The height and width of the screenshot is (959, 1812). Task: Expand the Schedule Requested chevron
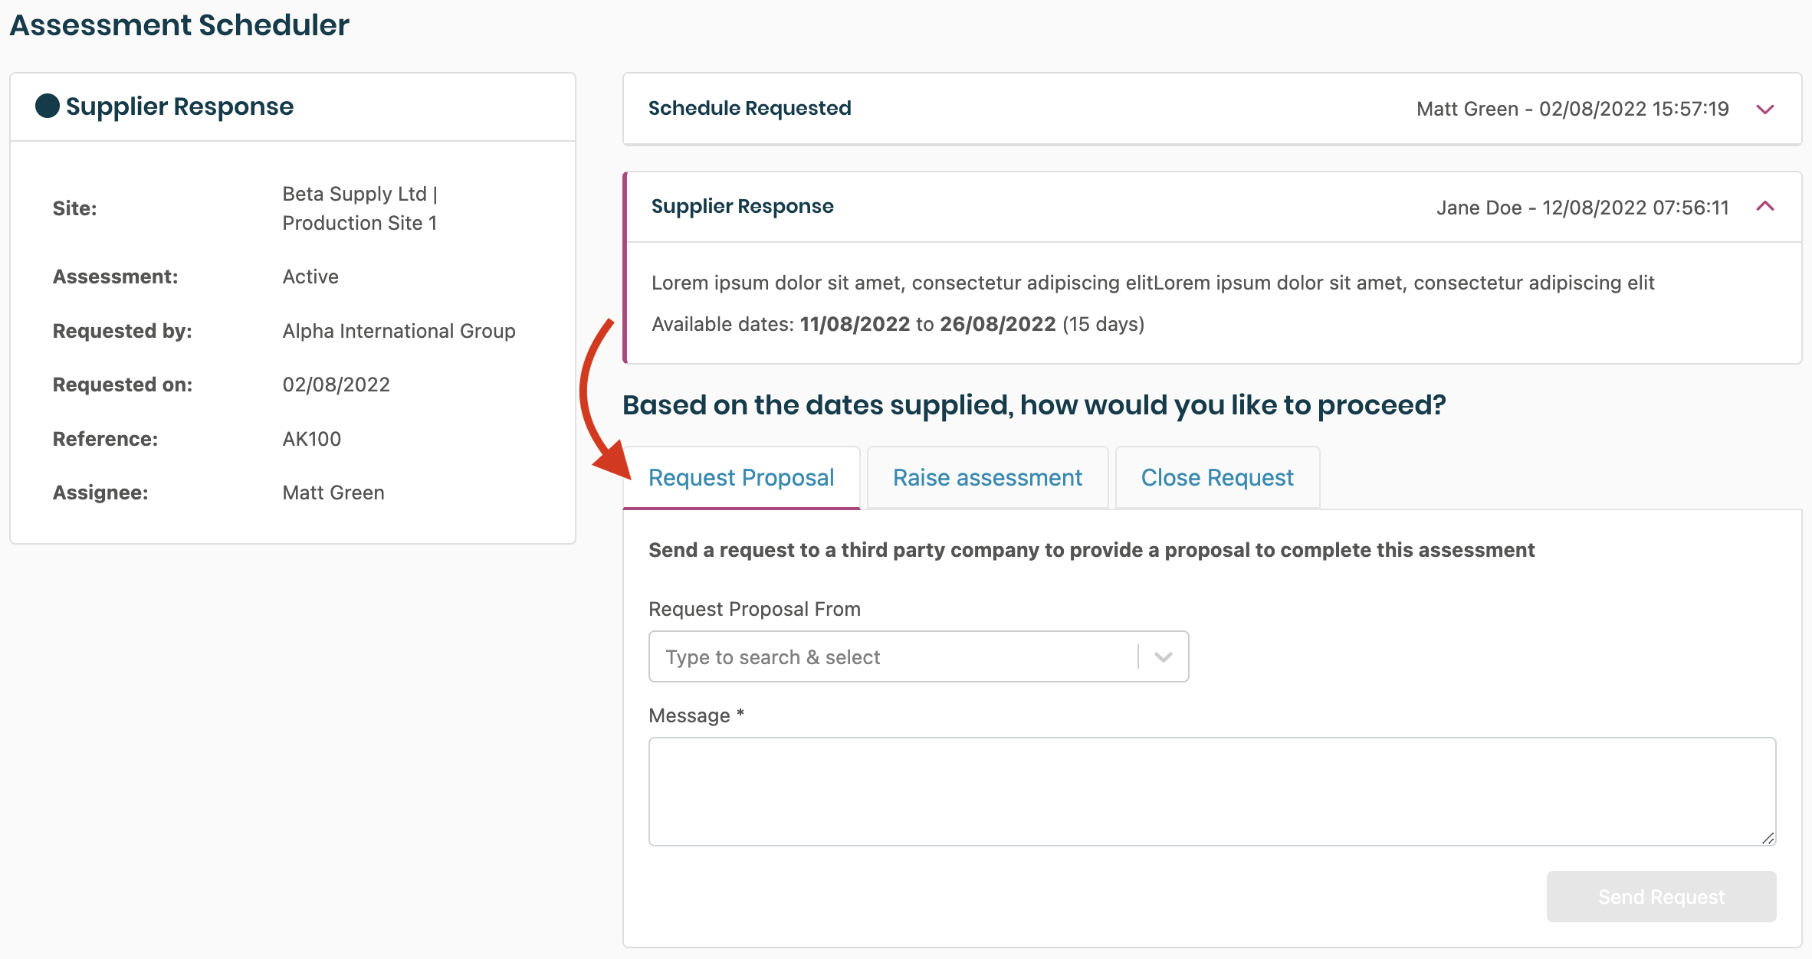[x=1764, y=109]
